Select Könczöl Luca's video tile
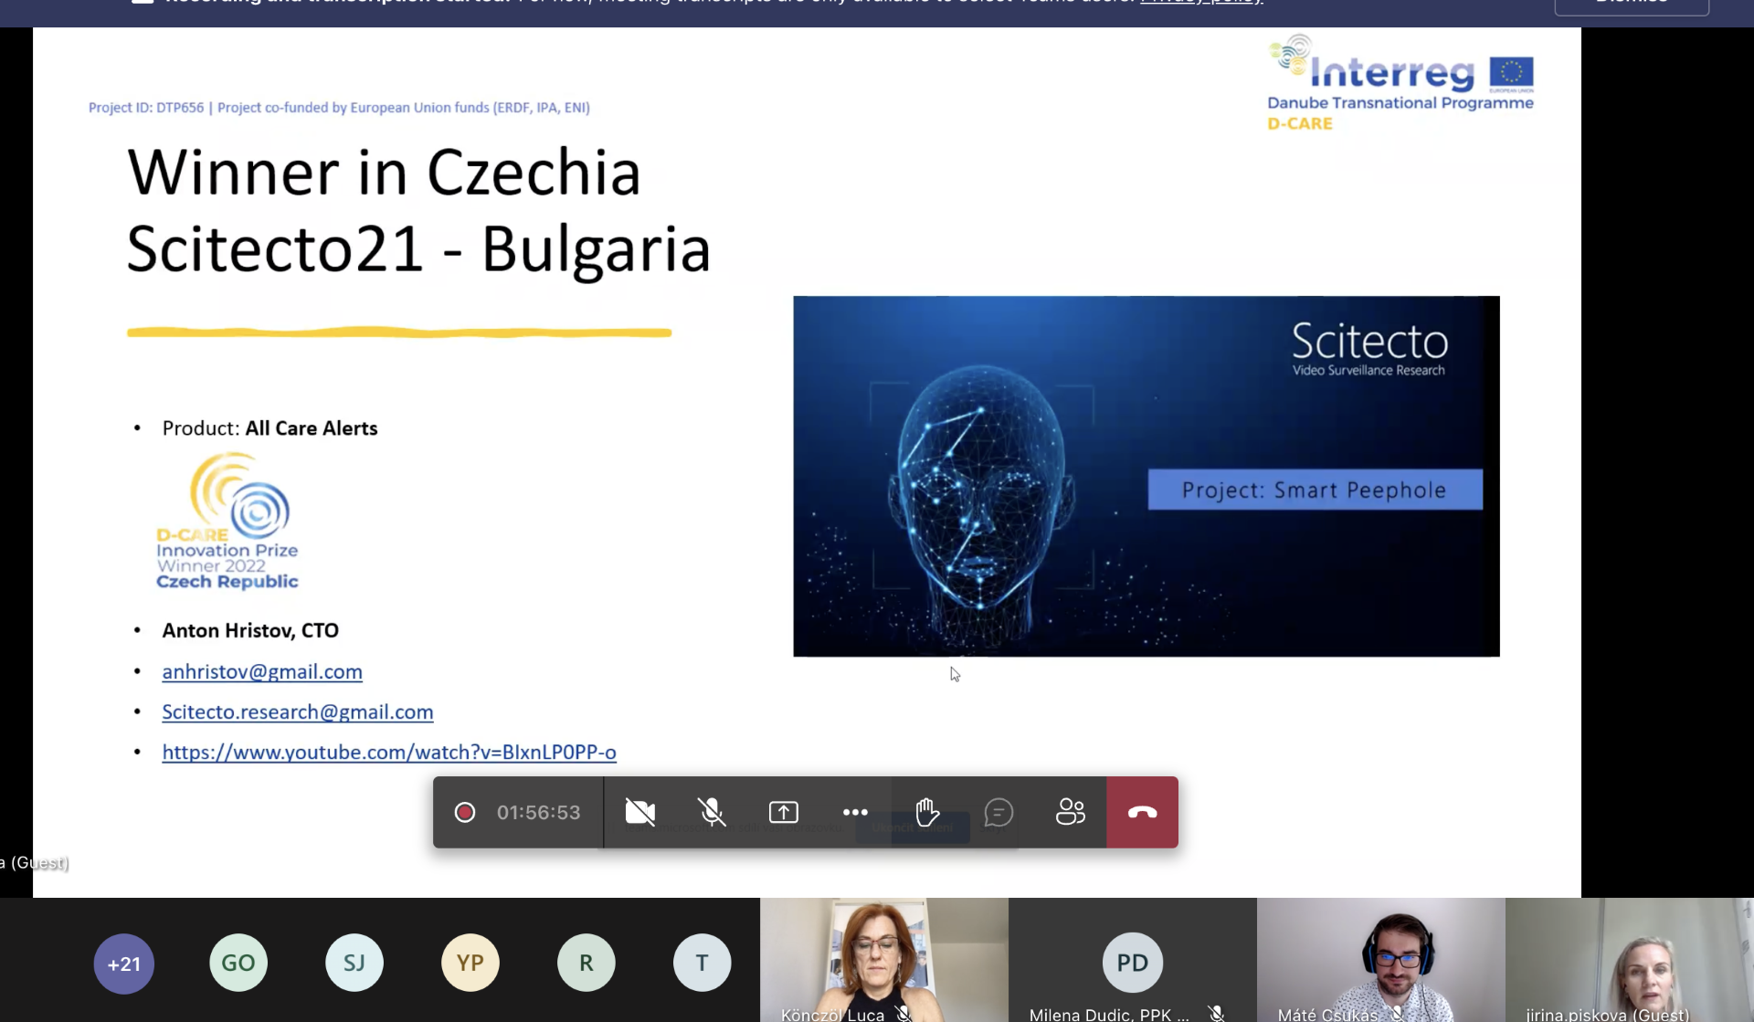The width and height of the screenshot is (1754, 1022). tap(884, 960)
